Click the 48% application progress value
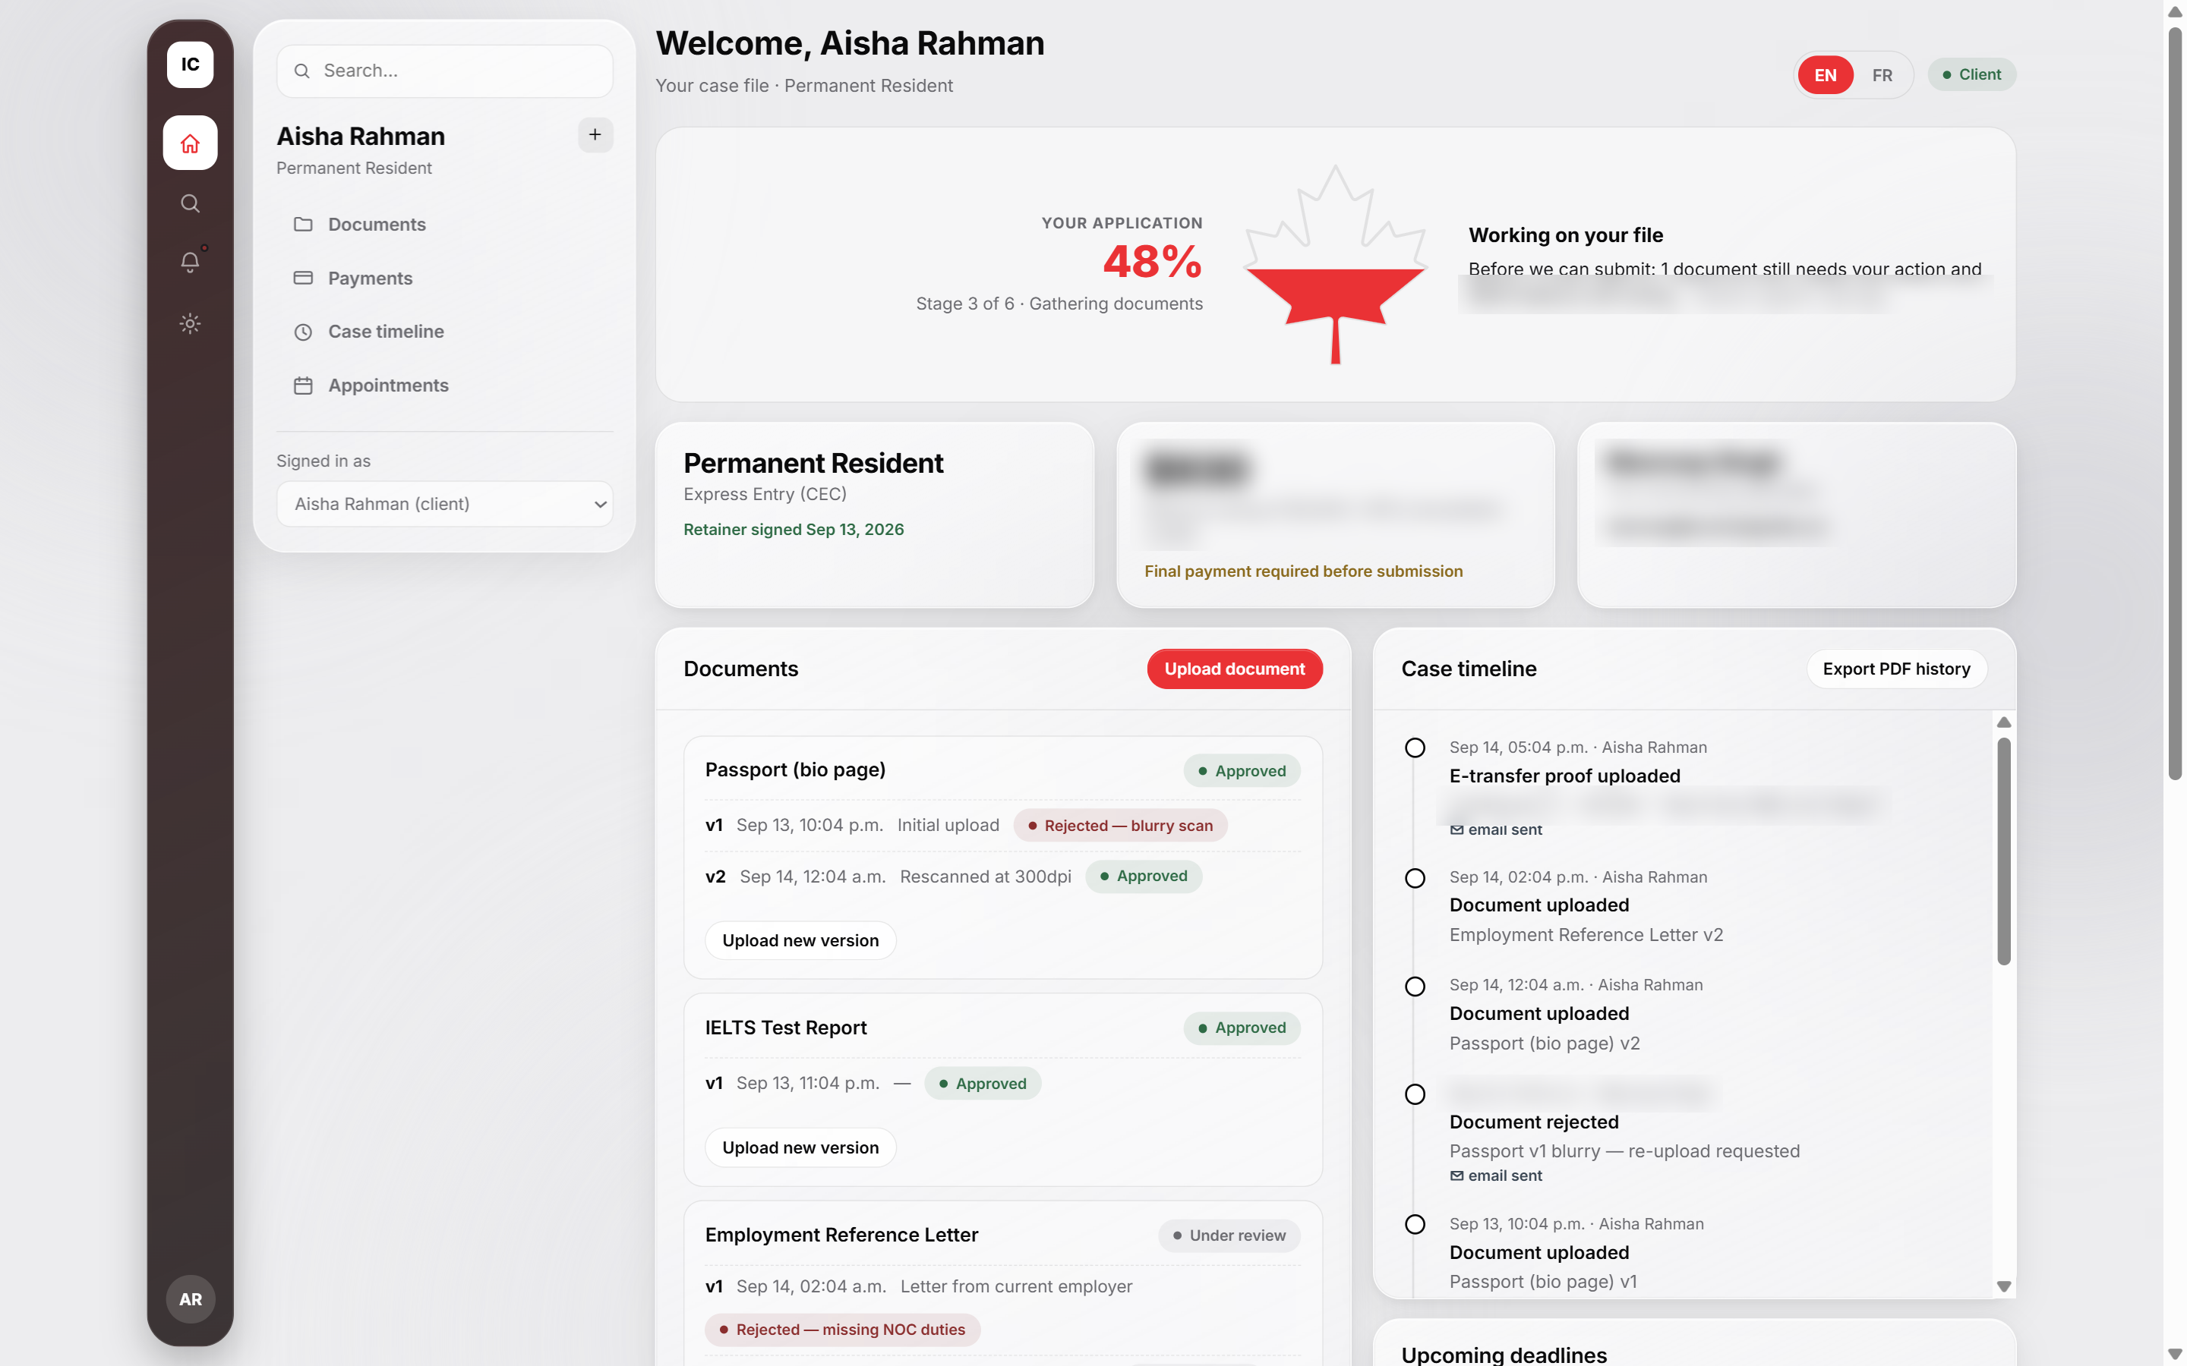The image size is (2187, 1366). pos(1152,262)
